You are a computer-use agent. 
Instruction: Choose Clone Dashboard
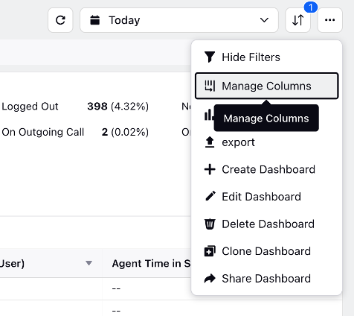(267, 251)
